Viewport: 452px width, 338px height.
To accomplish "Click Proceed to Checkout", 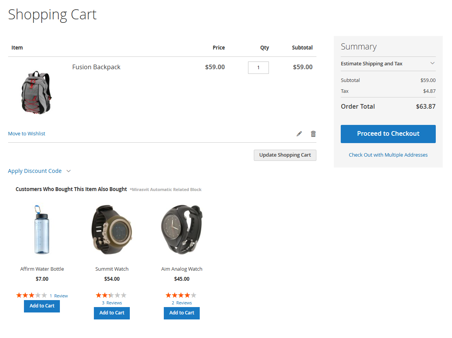I will point(388,133).
